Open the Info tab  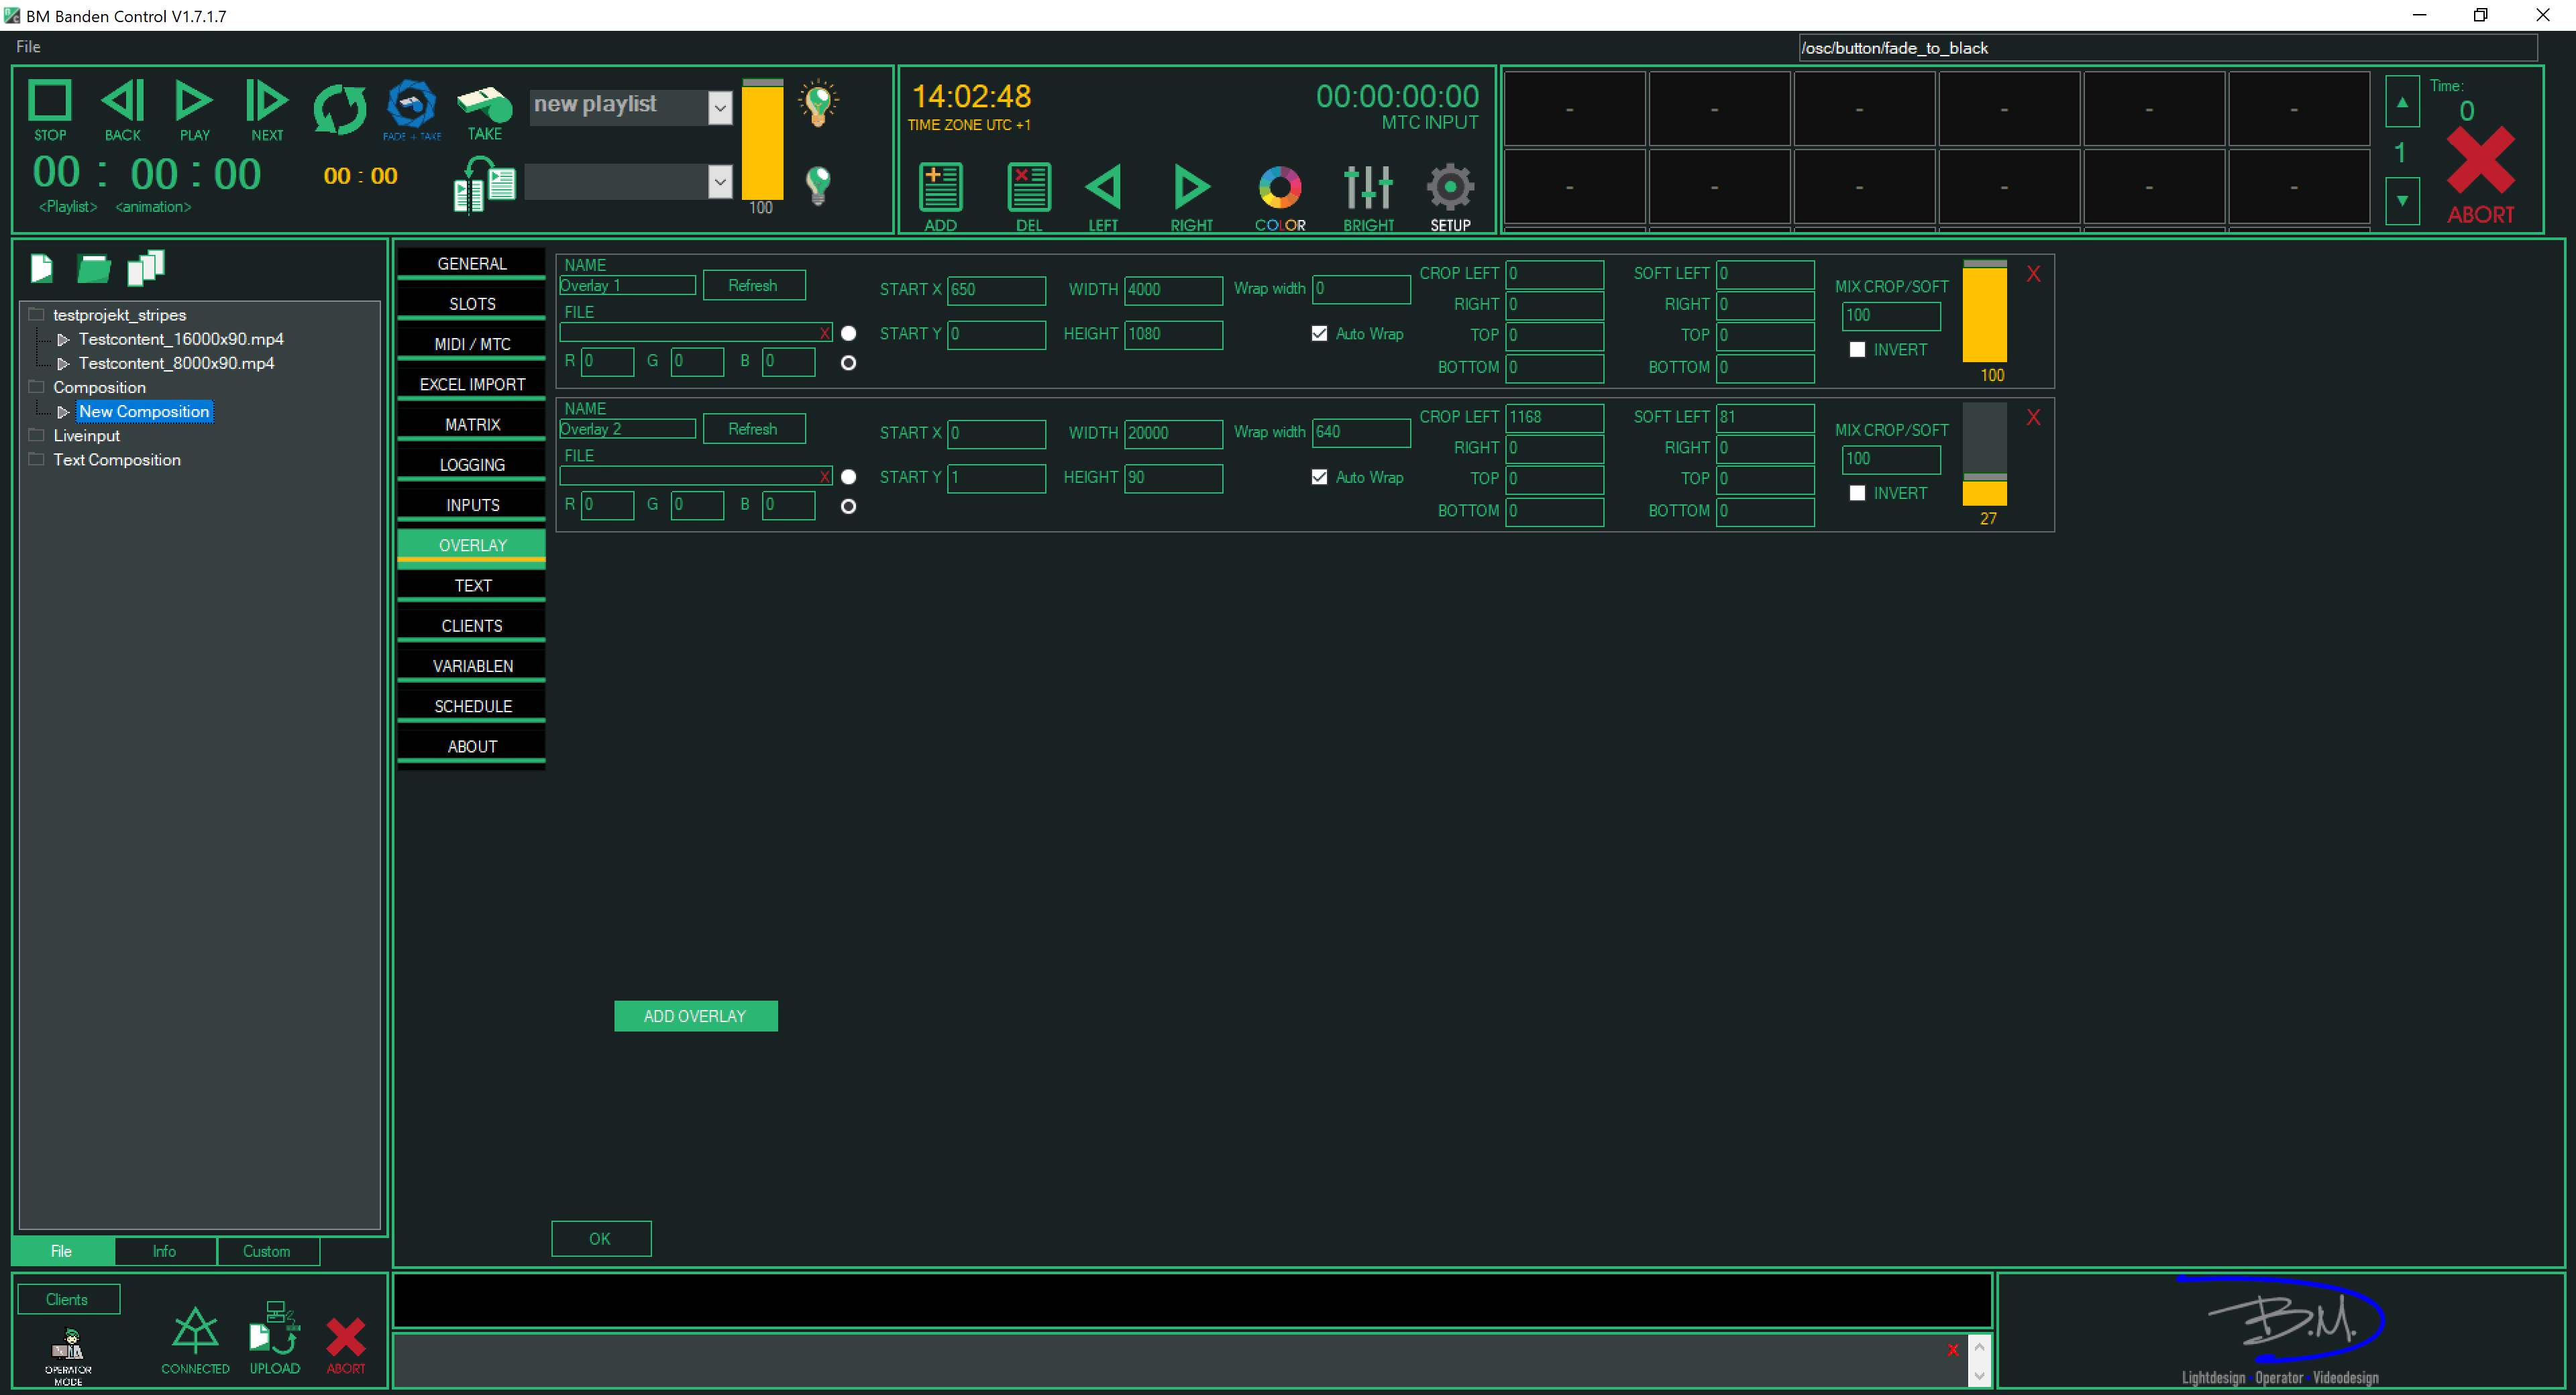tap(164, 1251)
